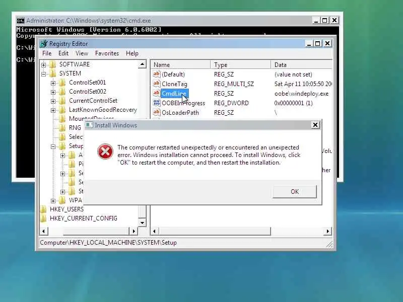Click the values pane horizontal scrollbar thumb
The width and height of the screenshot is (403, 302).
215,231
